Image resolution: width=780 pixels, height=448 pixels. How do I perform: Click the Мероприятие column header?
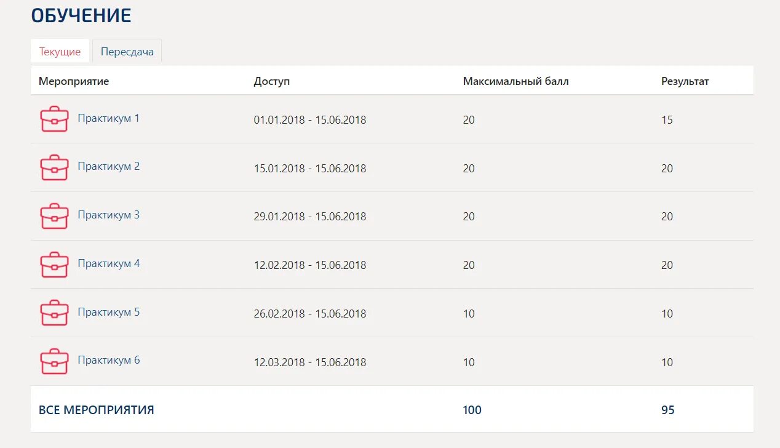(x=74, y=81)
